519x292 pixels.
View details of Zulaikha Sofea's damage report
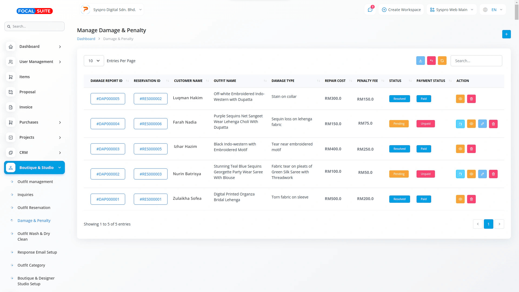[x=460, y=199]
